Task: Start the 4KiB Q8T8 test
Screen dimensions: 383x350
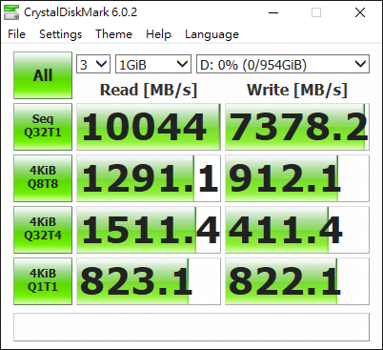Action: tap(43, 178)
